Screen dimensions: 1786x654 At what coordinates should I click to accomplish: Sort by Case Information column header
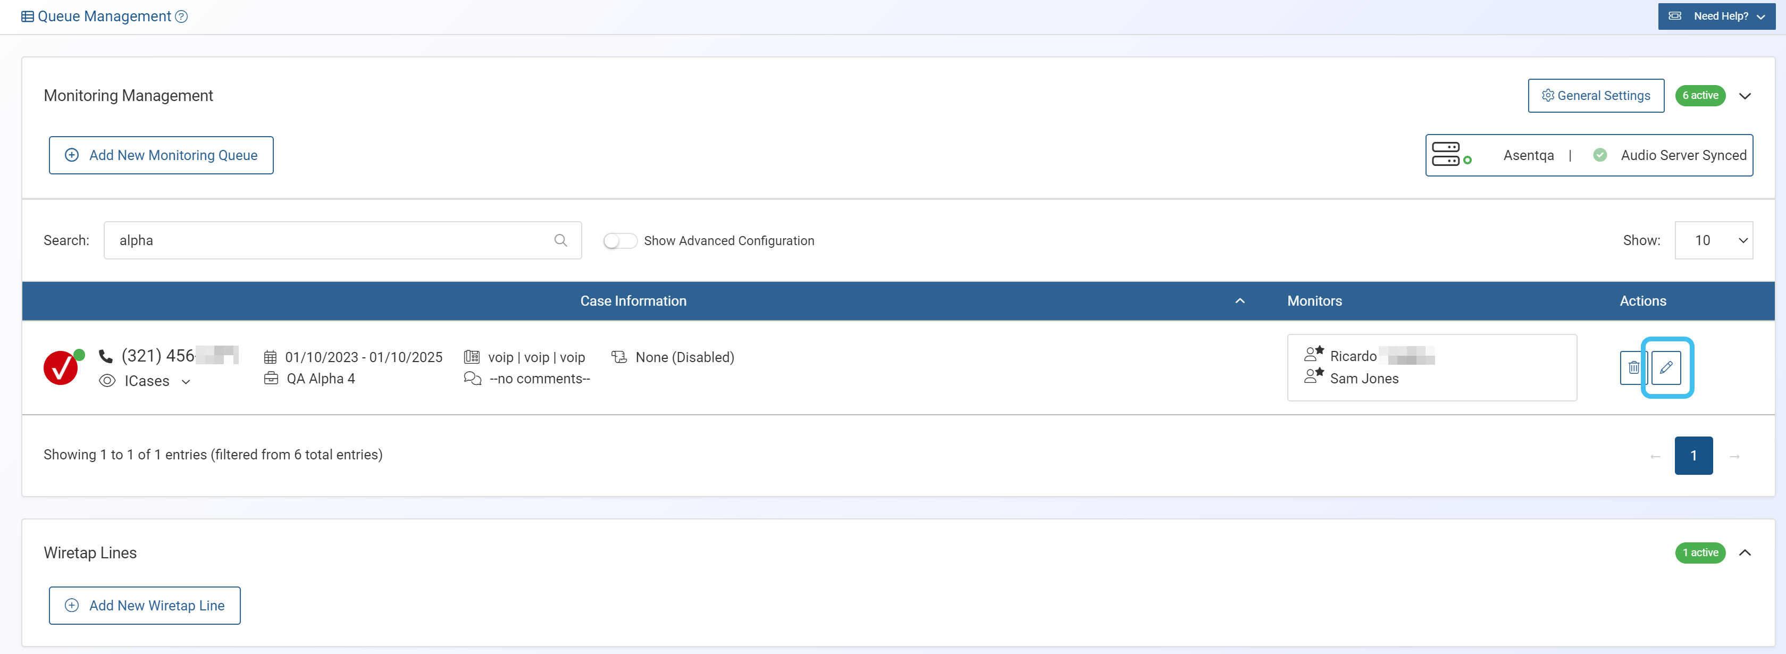click(x=632, y=301)
